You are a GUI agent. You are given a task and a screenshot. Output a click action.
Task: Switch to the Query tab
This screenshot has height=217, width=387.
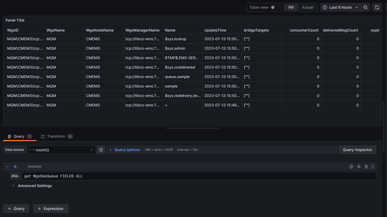pyautogui.click(x=20, y=137)
